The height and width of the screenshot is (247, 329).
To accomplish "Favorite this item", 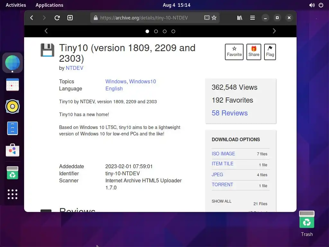I will click(234, 52).
